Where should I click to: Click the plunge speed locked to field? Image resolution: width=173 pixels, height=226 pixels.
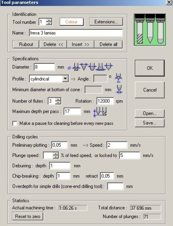coord(130,155)
